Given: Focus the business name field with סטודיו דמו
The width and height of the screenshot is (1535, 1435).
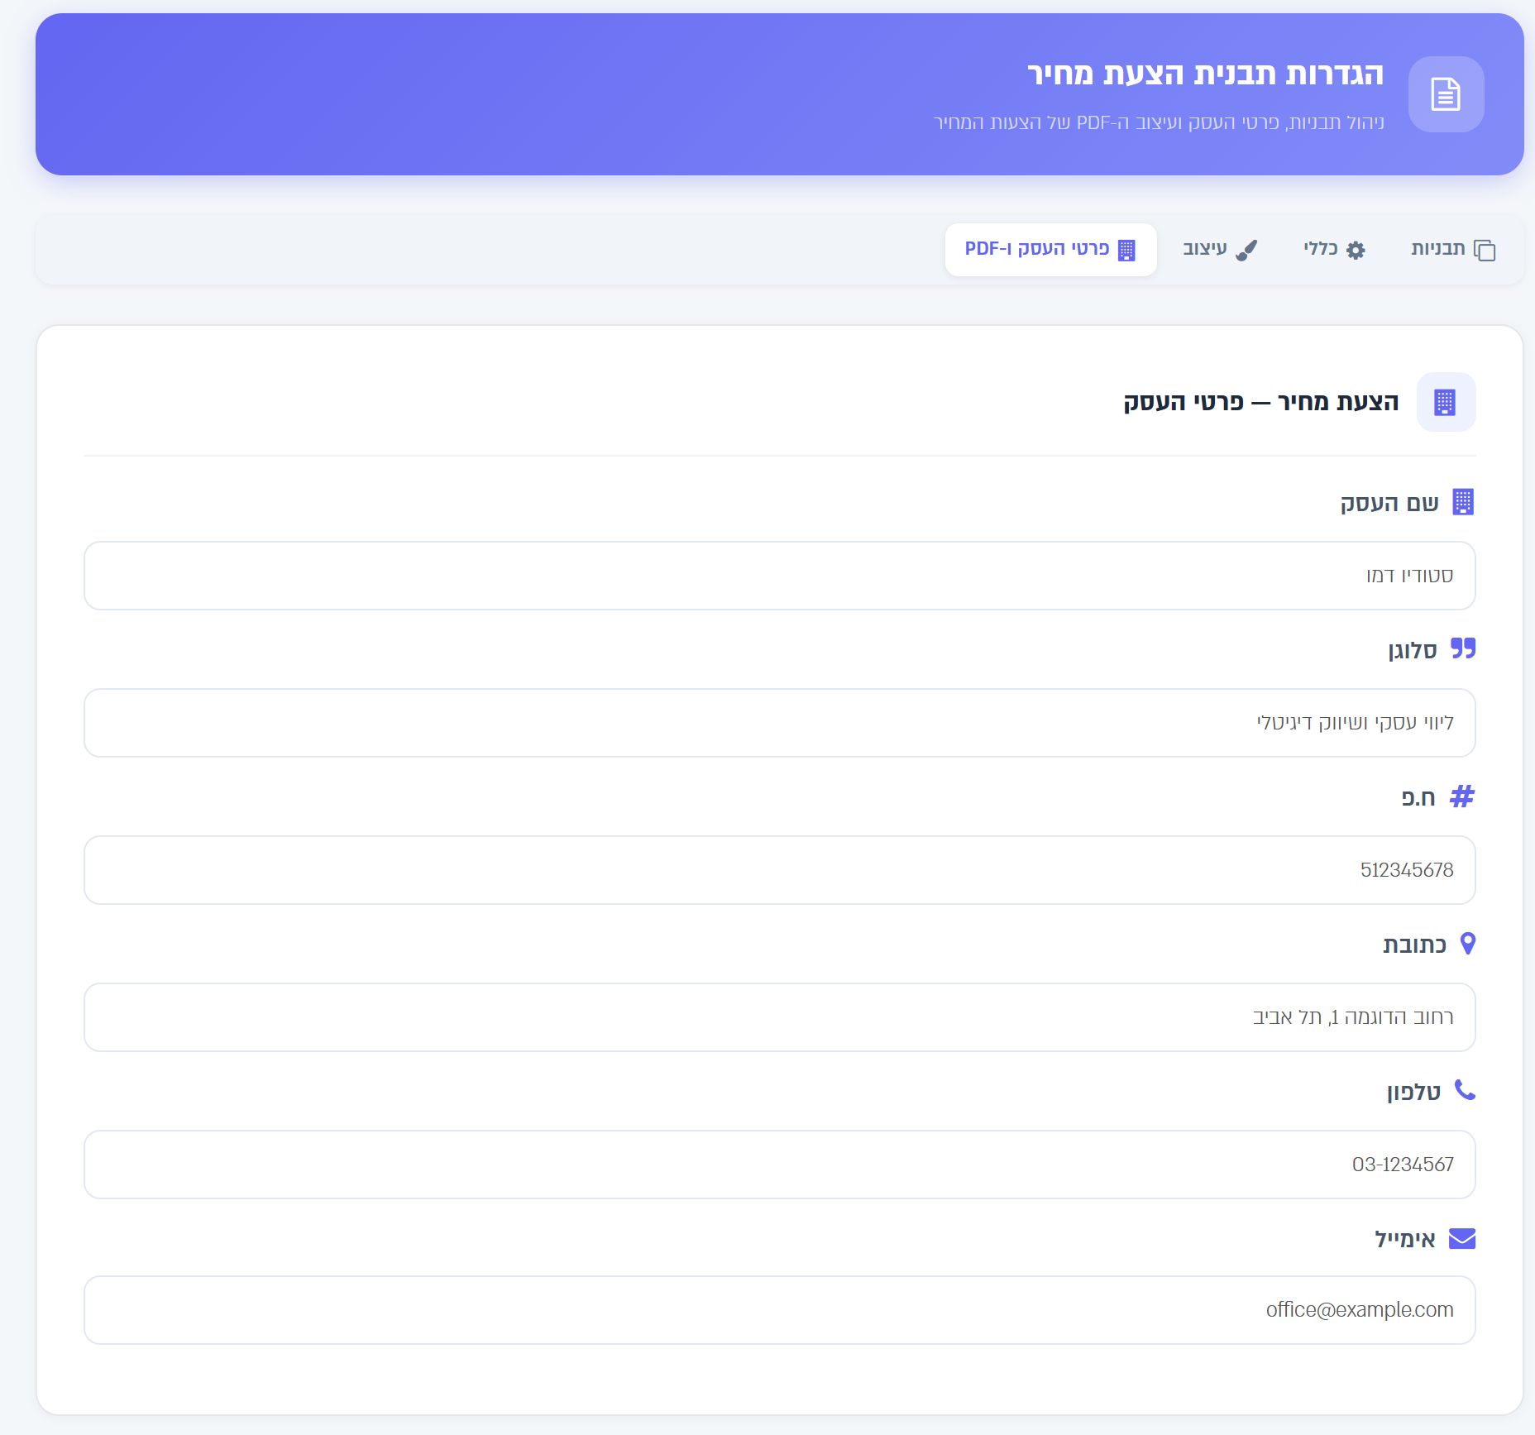Looking at the screenshot, I should point(779,576).
